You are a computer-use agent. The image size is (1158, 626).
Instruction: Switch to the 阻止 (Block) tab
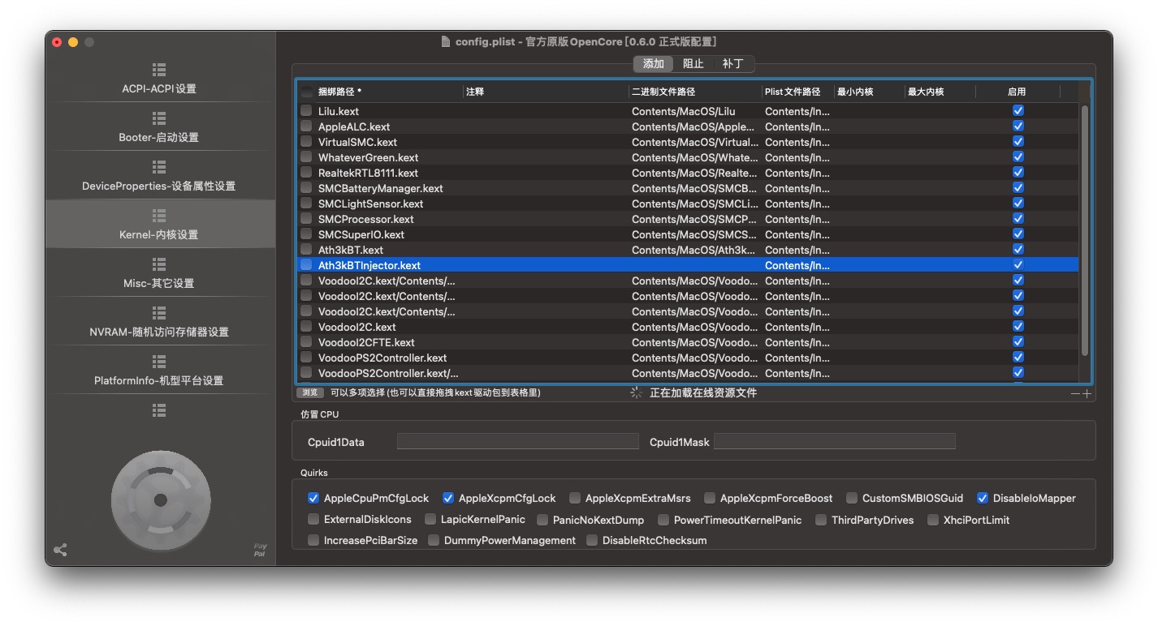[693, 63]
